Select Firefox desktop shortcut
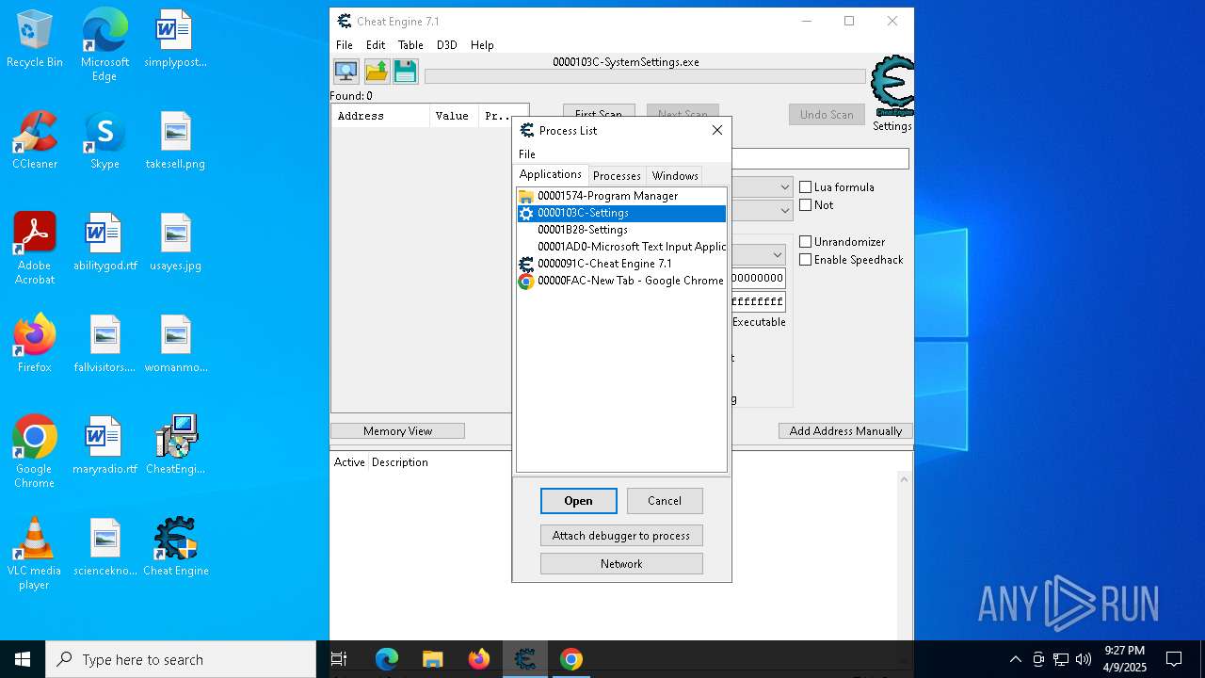 (35, 344)
